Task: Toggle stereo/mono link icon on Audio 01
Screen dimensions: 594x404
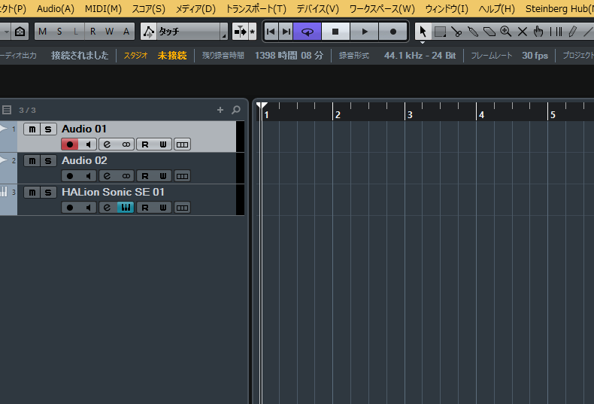Action: 126,144
